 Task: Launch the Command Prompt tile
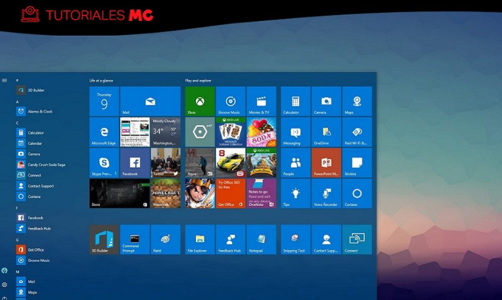[x=135, y=240]
